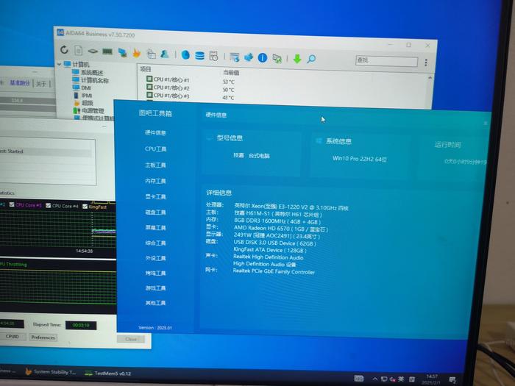The width and height of the screenshot is (515, 386).
Task: Click the AIDA64 disk benchmark toolbar icon
Action: (93, 51)
